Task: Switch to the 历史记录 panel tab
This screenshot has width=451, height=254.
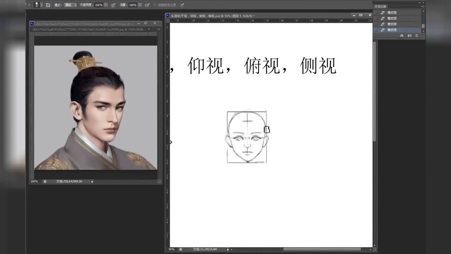Action: tap(381, 6)
